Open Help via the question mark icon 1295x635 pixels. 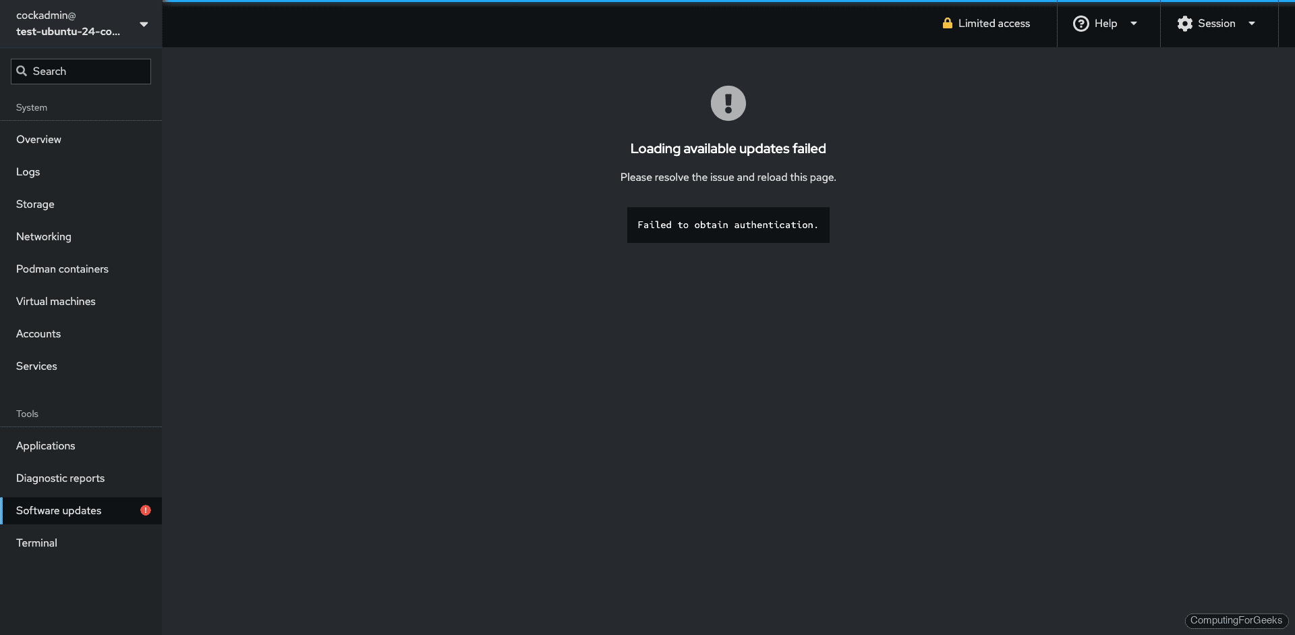(x=1080, y=23)
